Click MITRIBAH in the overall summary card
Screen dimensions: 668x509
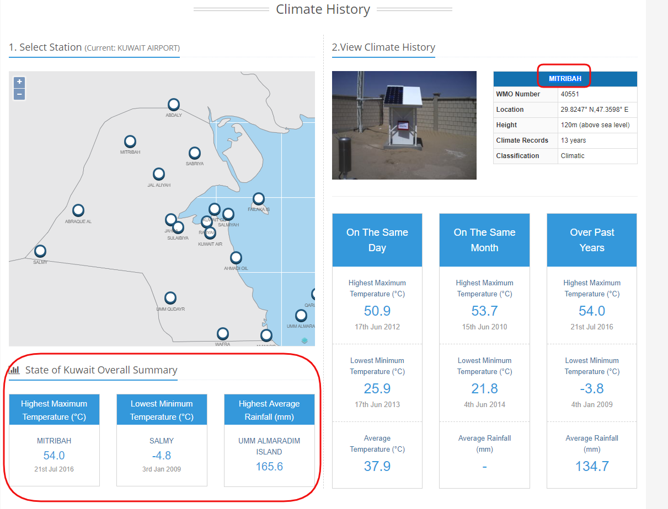pyautogui.click(x=54, y=441)
